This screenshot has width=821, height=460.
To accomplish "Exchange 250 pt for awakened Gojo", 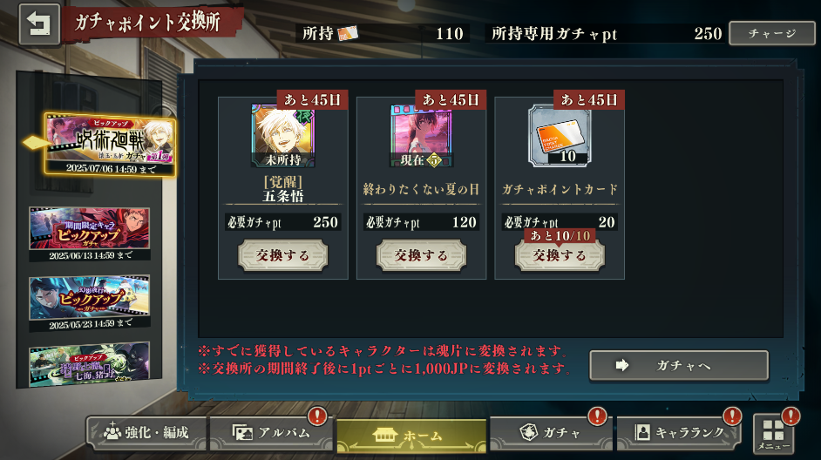I will (x=282, y=255).
